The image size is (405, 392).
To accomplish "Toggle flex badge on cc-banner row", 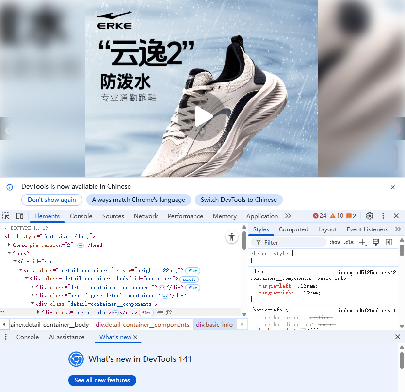I will [x=193, y=288].
